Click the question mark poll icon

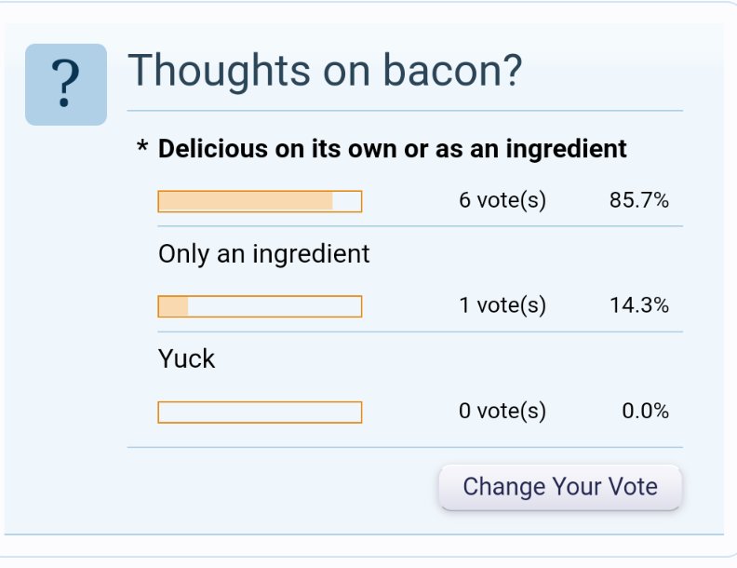tap(66, 85)
